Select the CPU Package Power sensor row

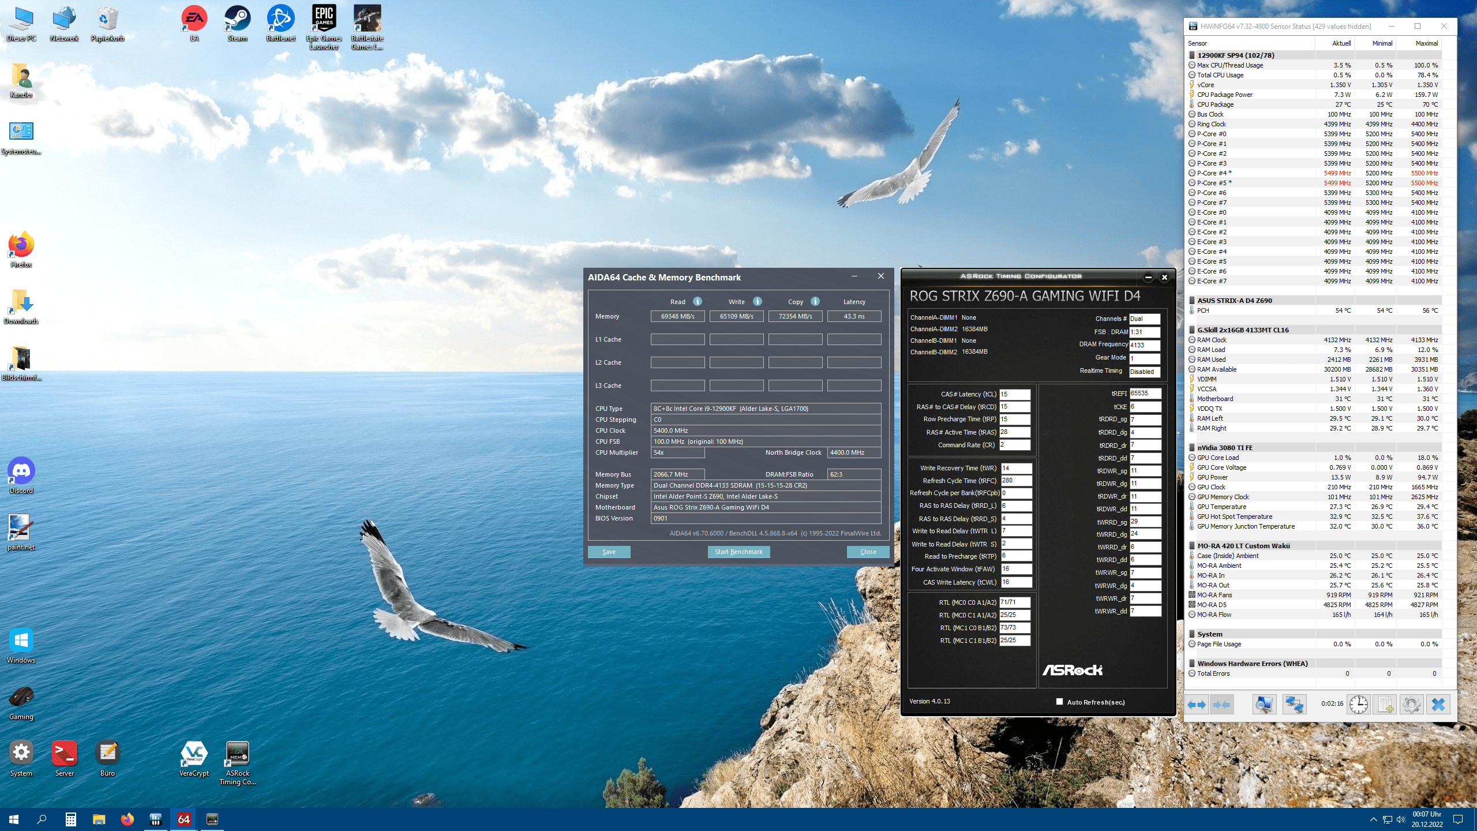click(x=1314, y=95)
